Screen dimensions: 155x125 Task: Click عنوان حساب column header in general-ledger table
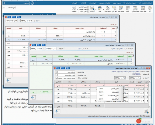pyautogui.click(x=80, y=28)
